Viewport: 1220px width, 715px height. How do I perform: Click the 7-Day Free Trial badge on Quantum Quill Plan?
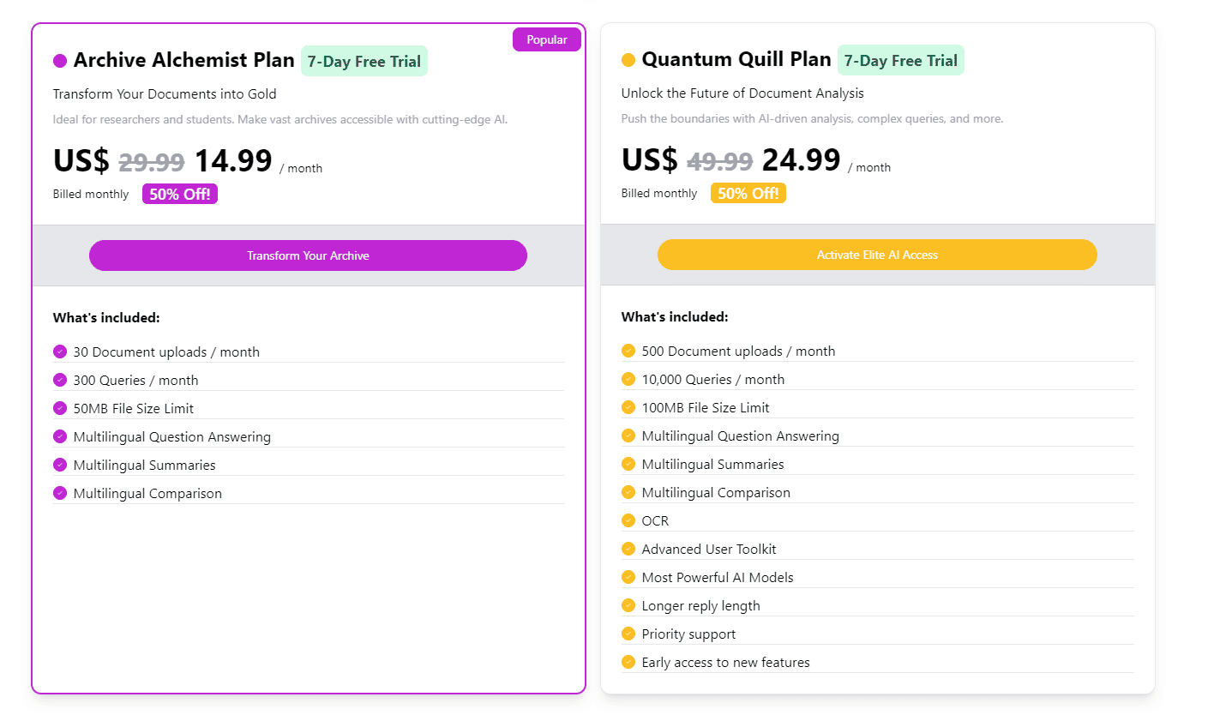(x=900, y=60)
